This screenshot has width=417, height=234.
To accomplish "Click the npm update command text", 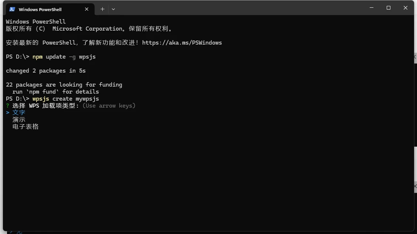I will [64, 57].
